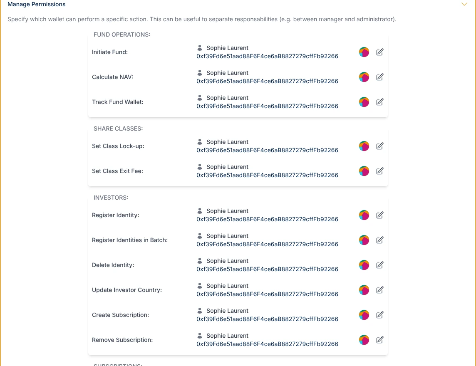The image size is (476, 366).
Task: Edit the Create Subscription permission
Action: [379, 315]
